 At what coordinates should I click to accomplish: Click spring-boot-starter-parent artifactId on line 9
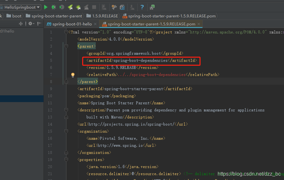pyautogui.click(x=134, y=89)
